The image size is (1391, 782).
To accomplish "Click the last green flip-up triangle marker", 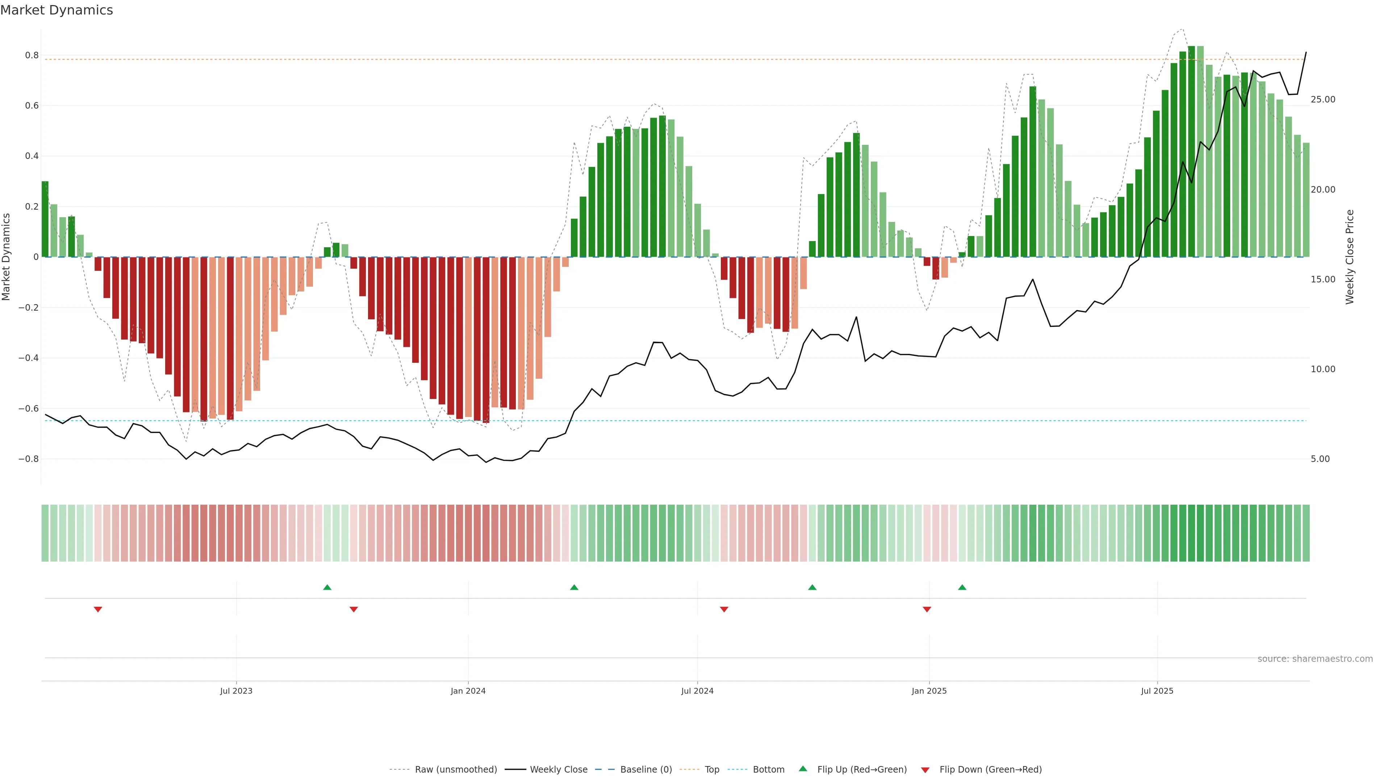I will [x=962, y=587].
